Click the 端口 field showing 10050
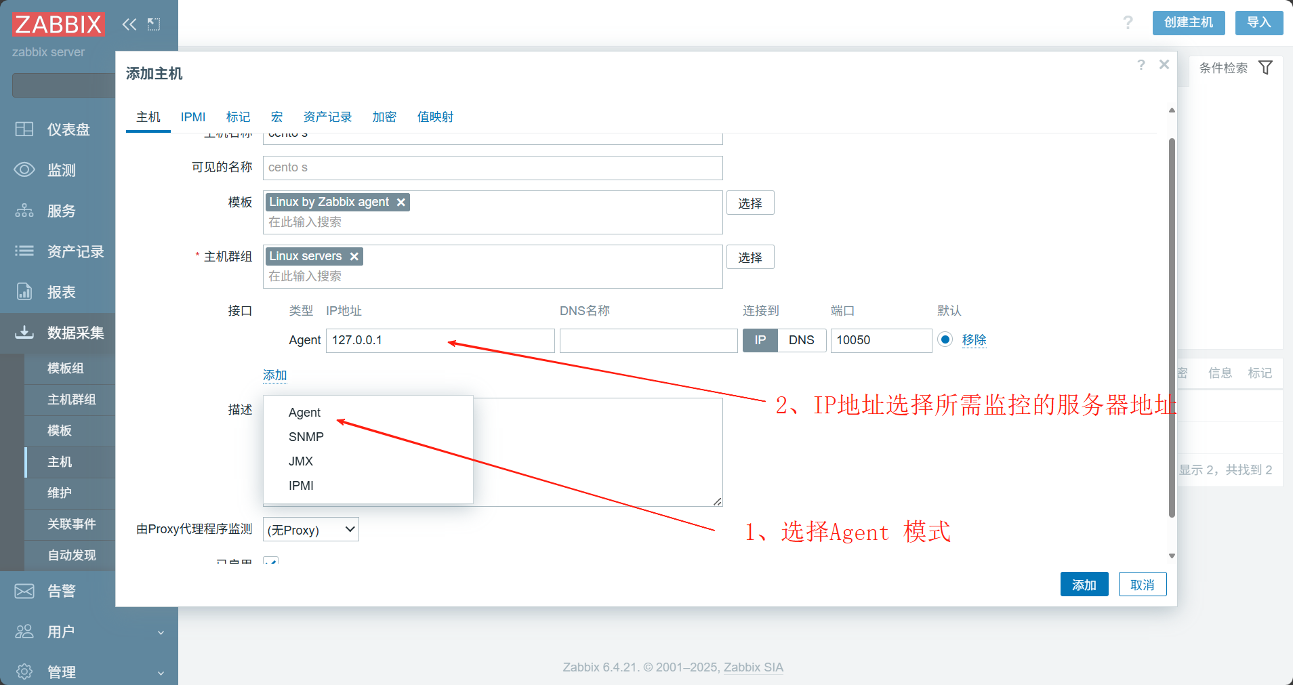Screen dimensions: 1293x685 pos(881,340)
